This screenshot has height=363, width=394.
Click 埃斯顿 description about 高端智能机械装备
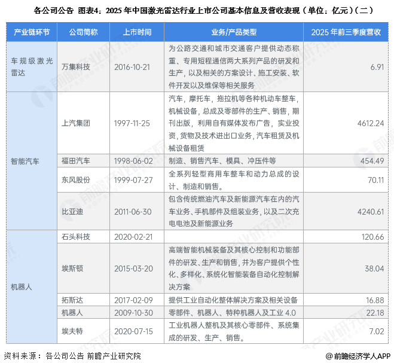[234, 269]
